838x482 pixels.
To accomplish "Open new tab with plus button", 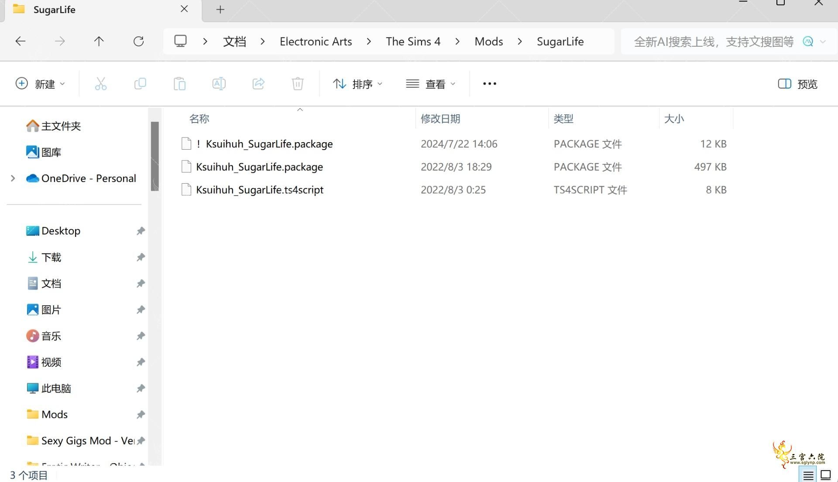I will tap(220, 10).
